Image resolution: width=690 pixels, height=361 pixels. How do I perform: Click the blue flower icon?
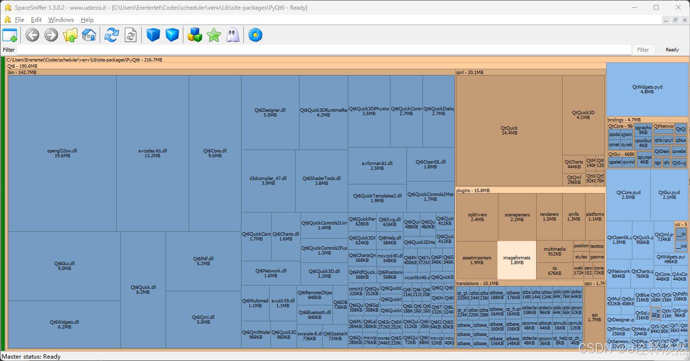pos(255,35)
